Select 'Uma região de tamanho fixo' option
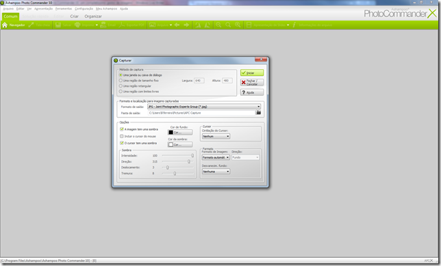 click(x=121, y=80)
